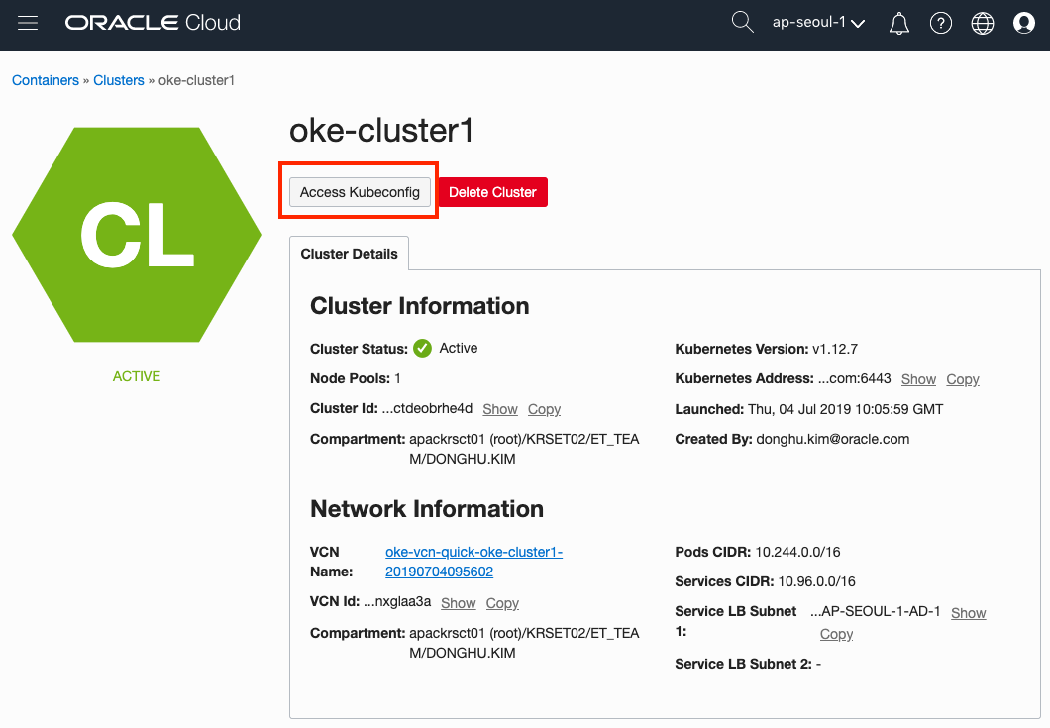The height and width of the screenshot is (728, 1050).
Task: Click the green Active status check icon
Action: tap(423, 349)
